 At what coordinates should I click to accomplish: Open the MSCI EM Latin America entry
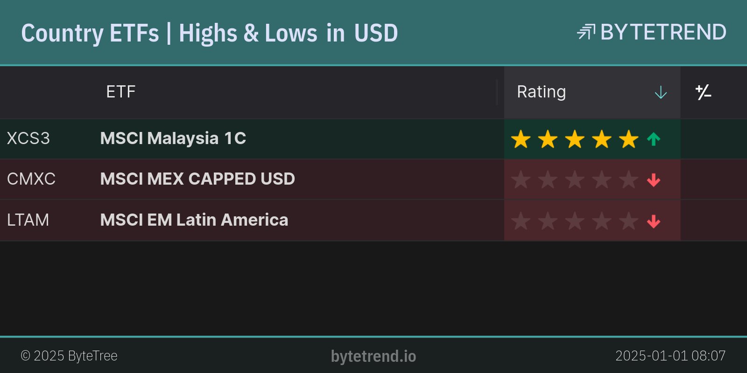[x=194, y=220]
